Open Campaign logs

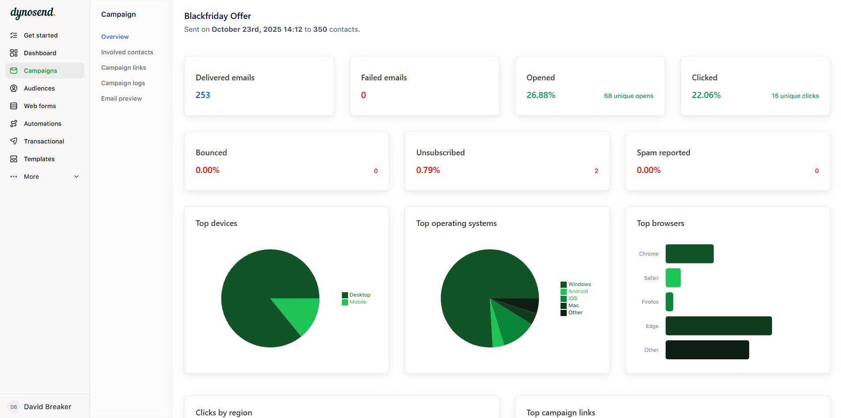pyautogui.click(x=123, y=83)
